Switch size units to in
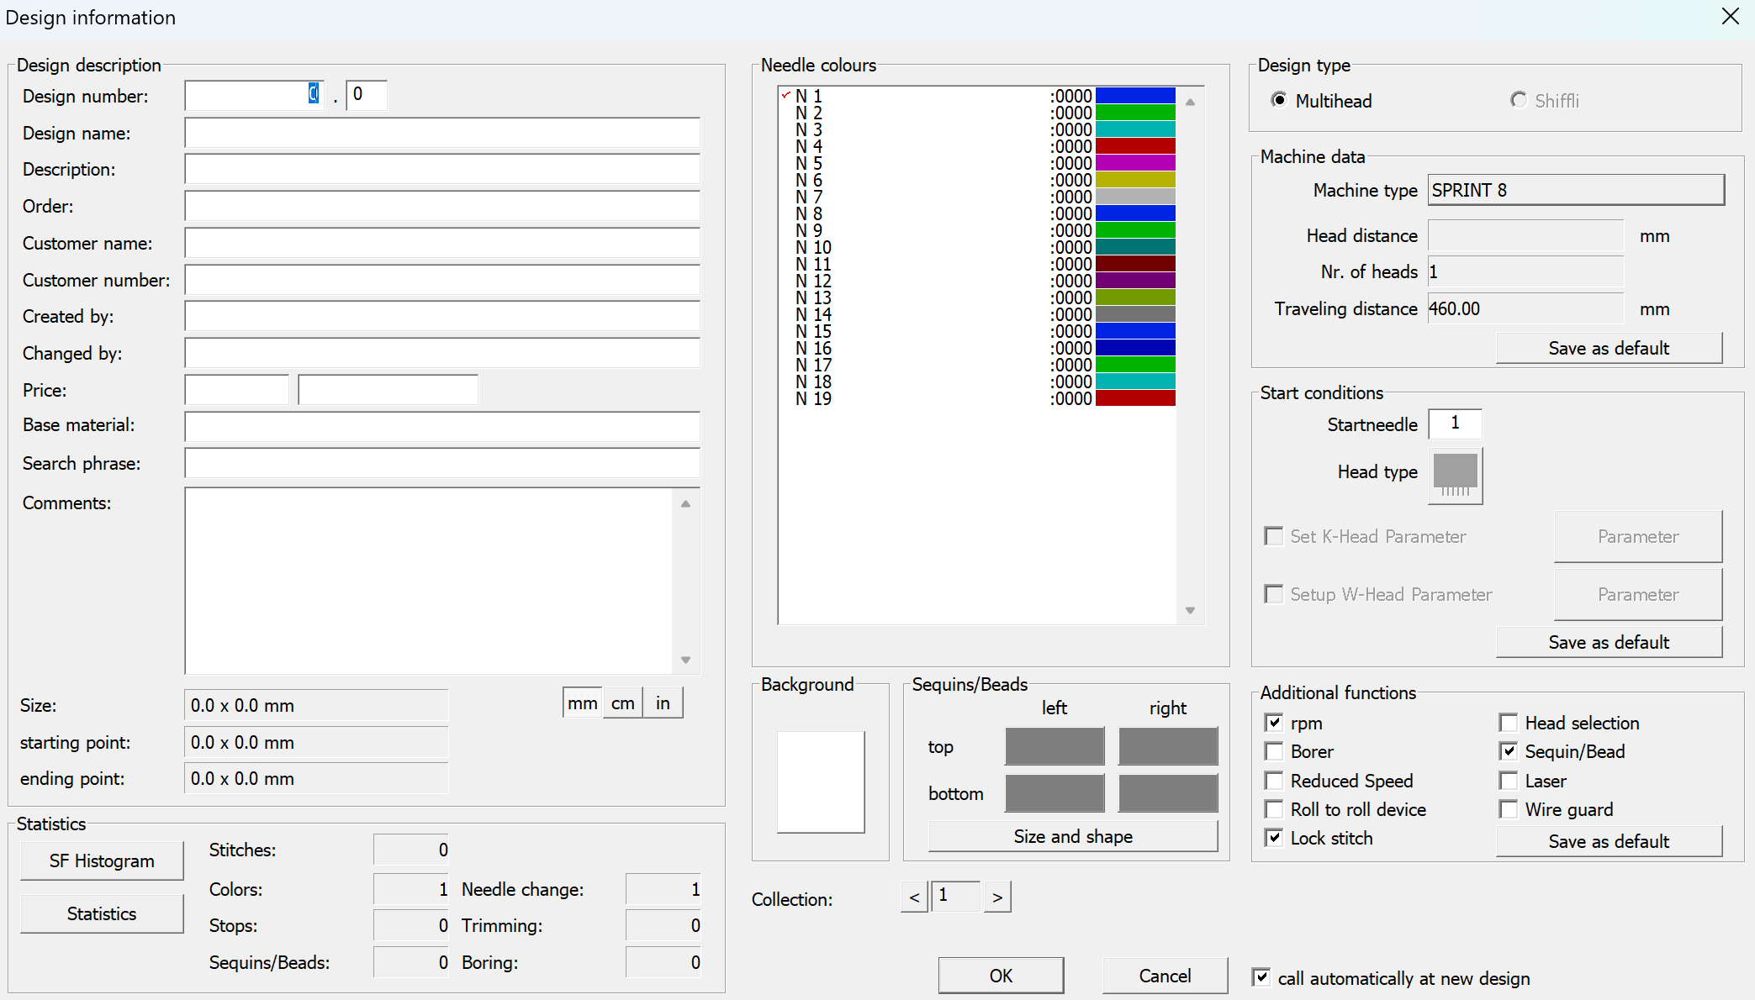Viewport: 1755px width, 1000px height. point(663,703)
